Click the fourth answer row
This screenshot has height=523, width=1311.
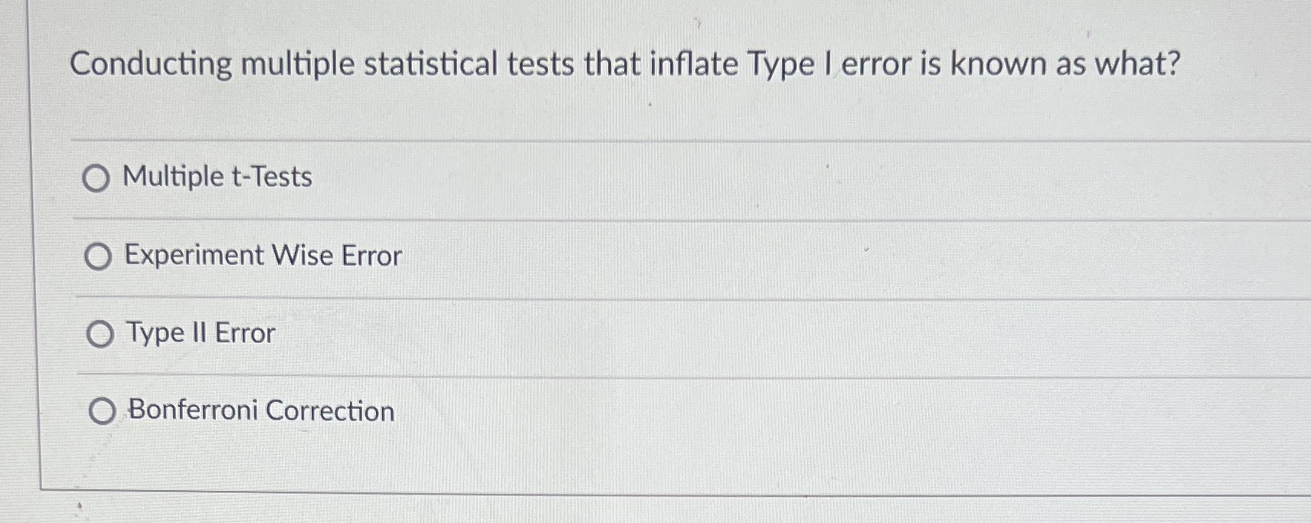point(536,412)
